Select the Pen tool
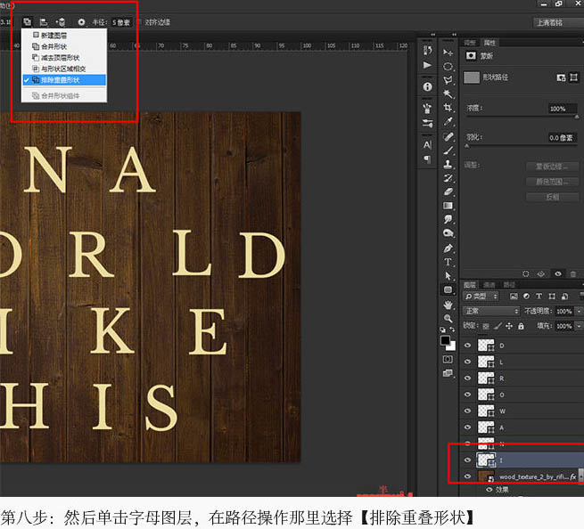This screenshot has width=584, height=529. tap(448, 248)
